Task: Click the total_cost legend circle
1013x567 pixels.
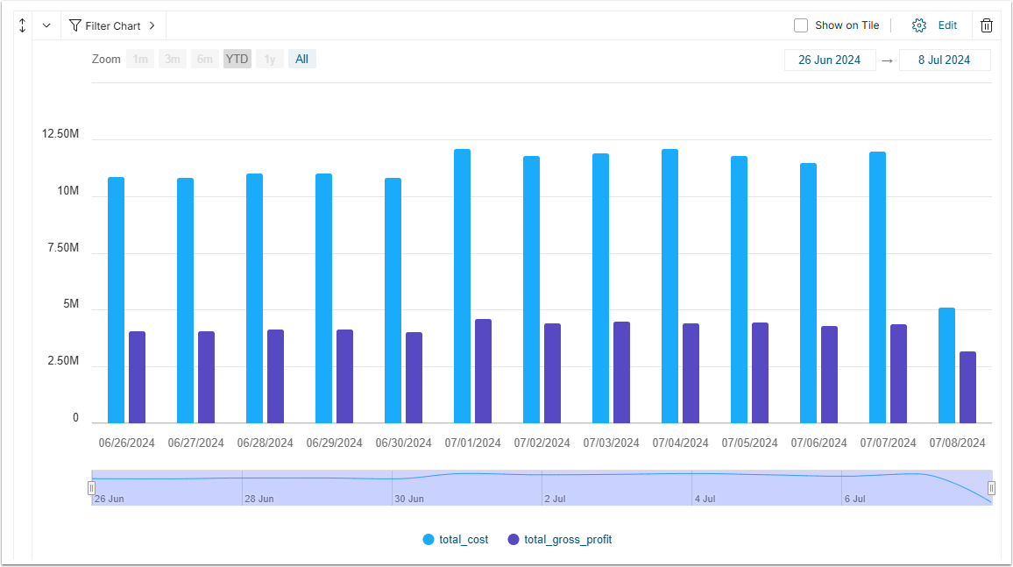Action: [429, 540]
